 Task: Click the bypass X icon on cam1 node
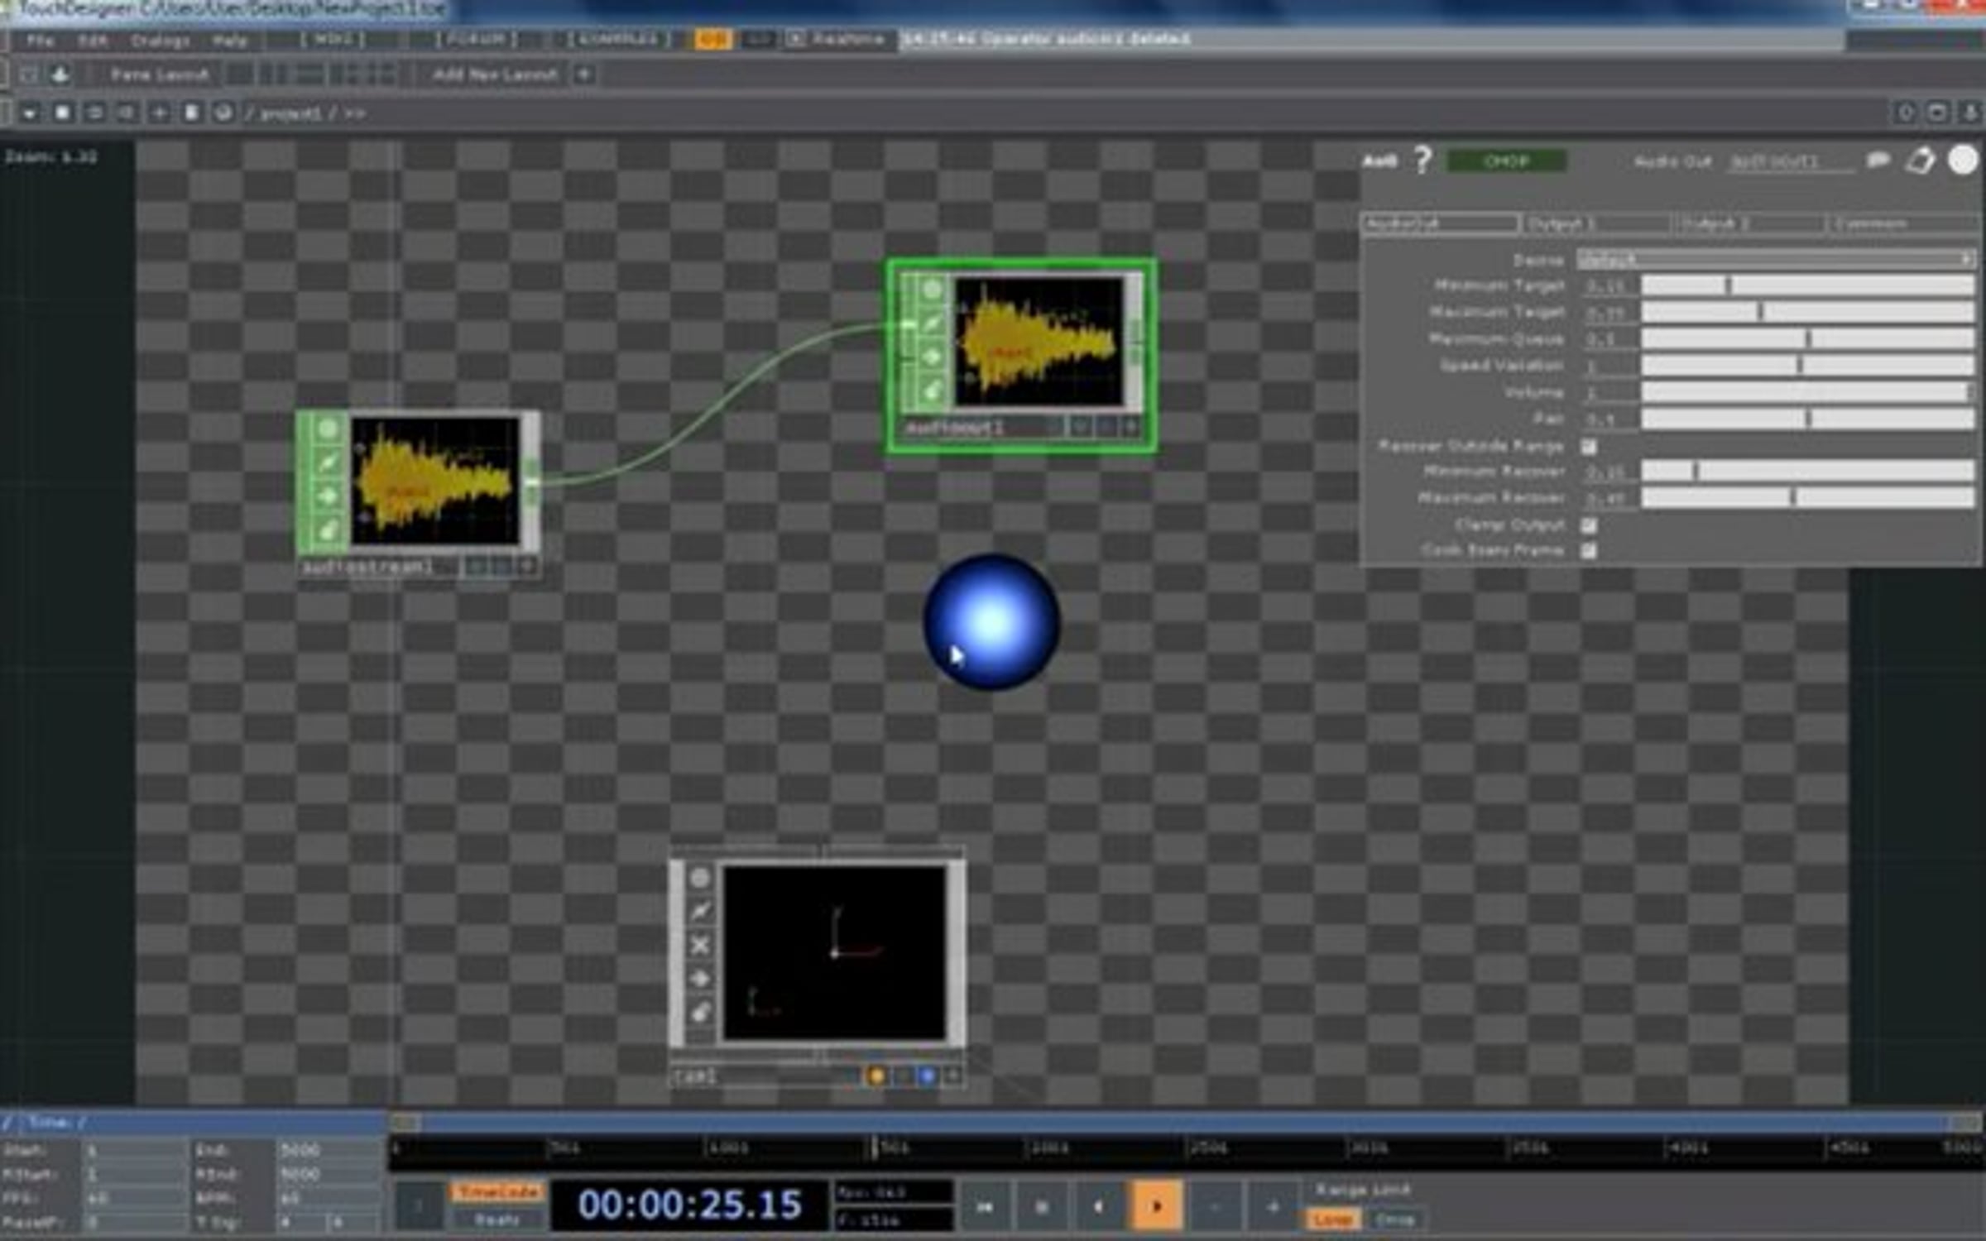700,945
